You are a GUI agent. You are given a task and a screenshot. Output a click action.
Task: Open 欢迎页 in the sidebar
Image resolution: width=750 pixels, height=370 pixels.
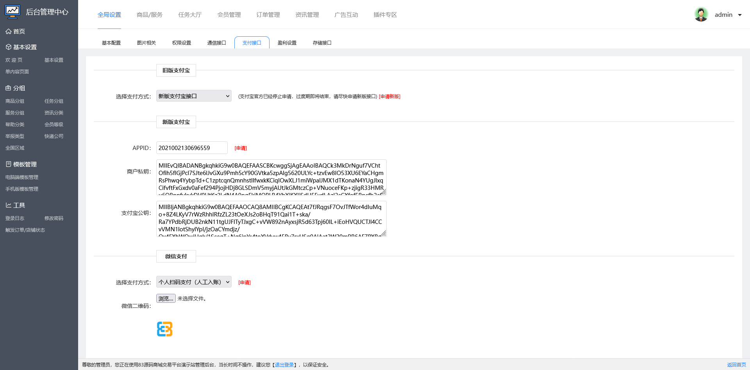click(x=14, y=60)
